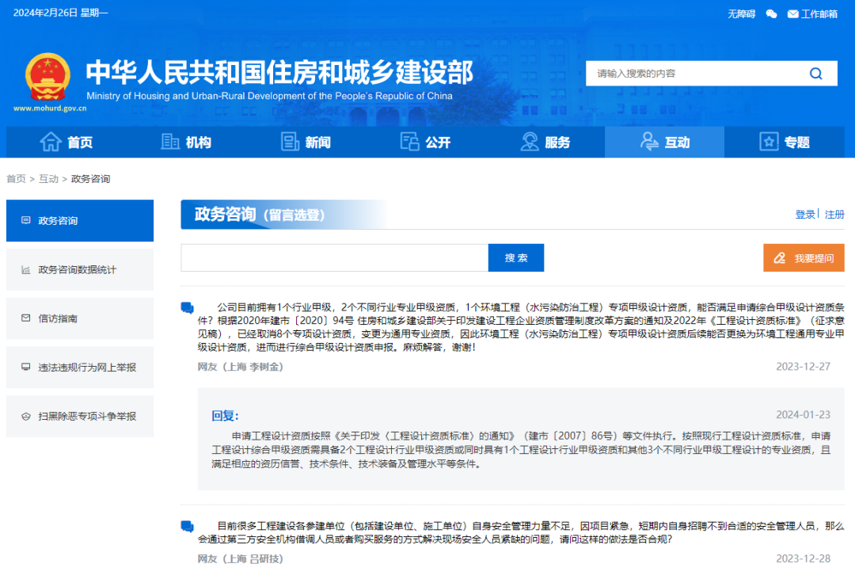Image resolution: width=855 pixels, height=579 pixels.
Task: Click the www.mohurd.gov.cn site address
Action: coord(50,108)
